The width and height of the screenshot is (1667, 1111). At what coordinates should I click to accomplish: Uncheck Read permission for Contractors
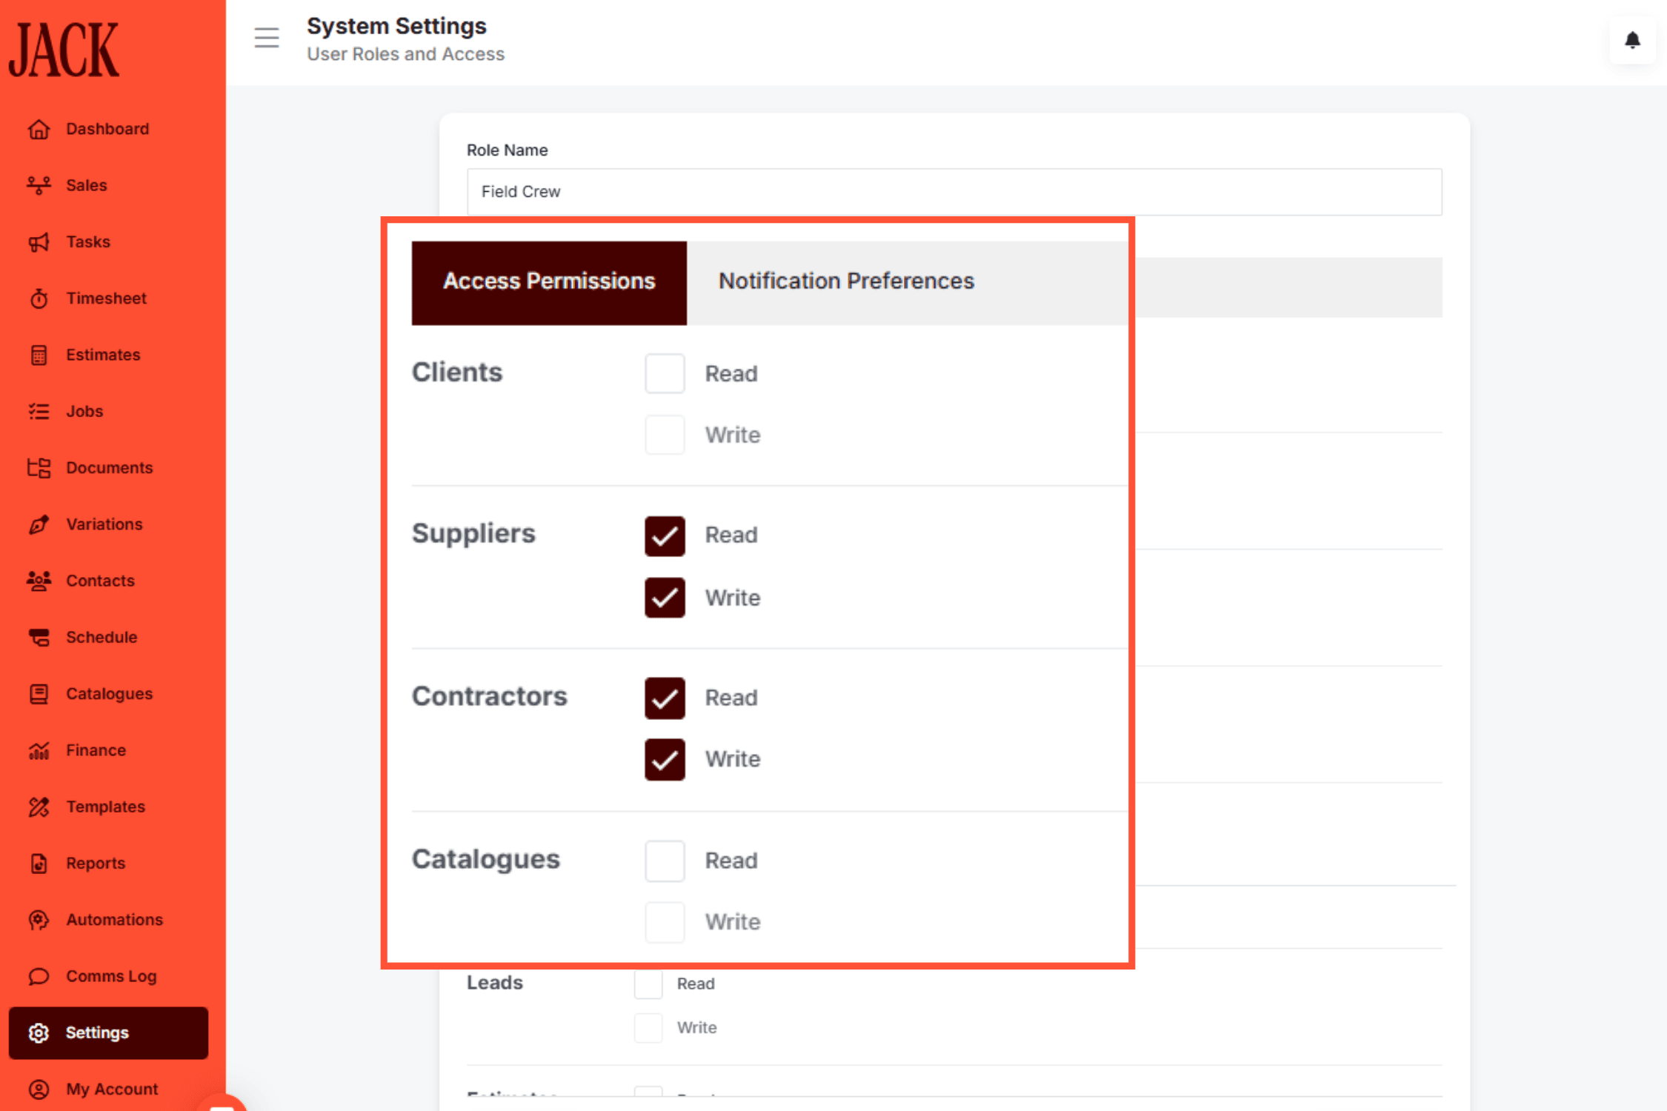pyautogui.click(x=664, y=698)
